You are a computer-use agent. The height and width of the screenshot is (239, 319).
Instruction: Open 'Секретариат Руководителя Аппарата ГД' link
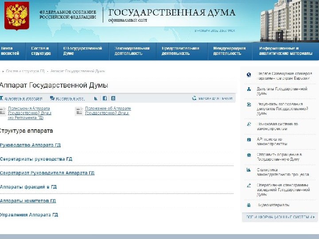47,173
